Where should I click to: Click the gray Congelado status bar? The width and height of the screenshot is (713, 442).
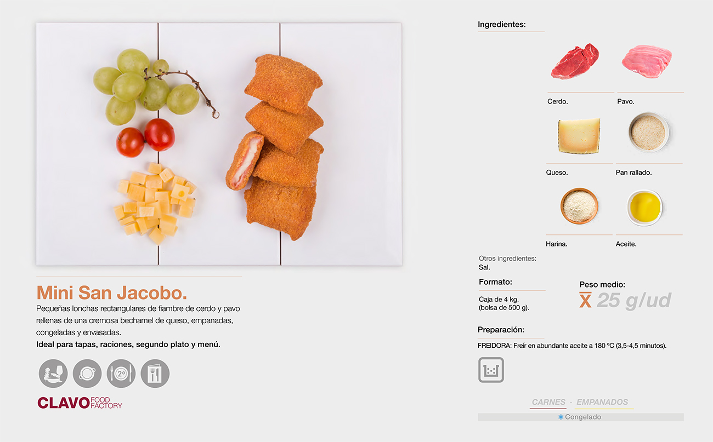pyautogui.click(x=580, y=417)
